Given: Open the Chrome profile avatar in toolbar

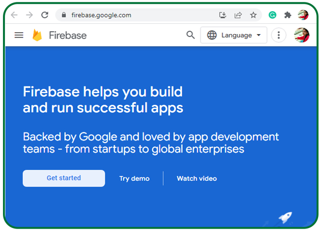Looking at the screenshot, I should [x=303, y=15].
